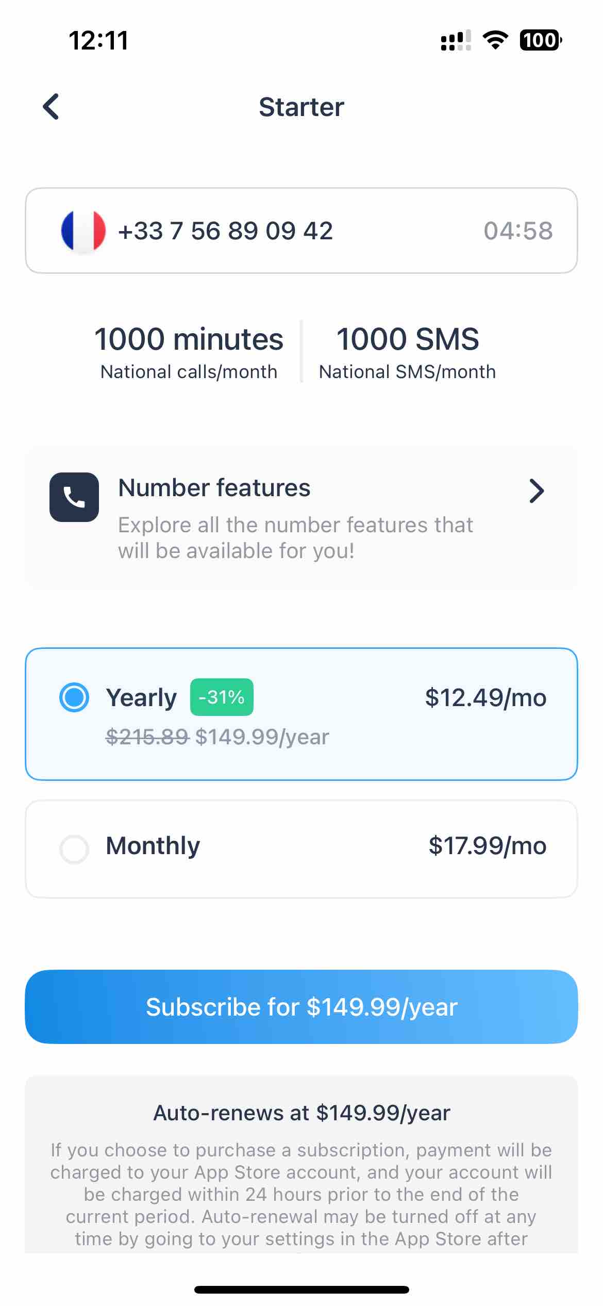Expand Number features with the chevron
The image size is (603, 1306).
click(537, 491)
